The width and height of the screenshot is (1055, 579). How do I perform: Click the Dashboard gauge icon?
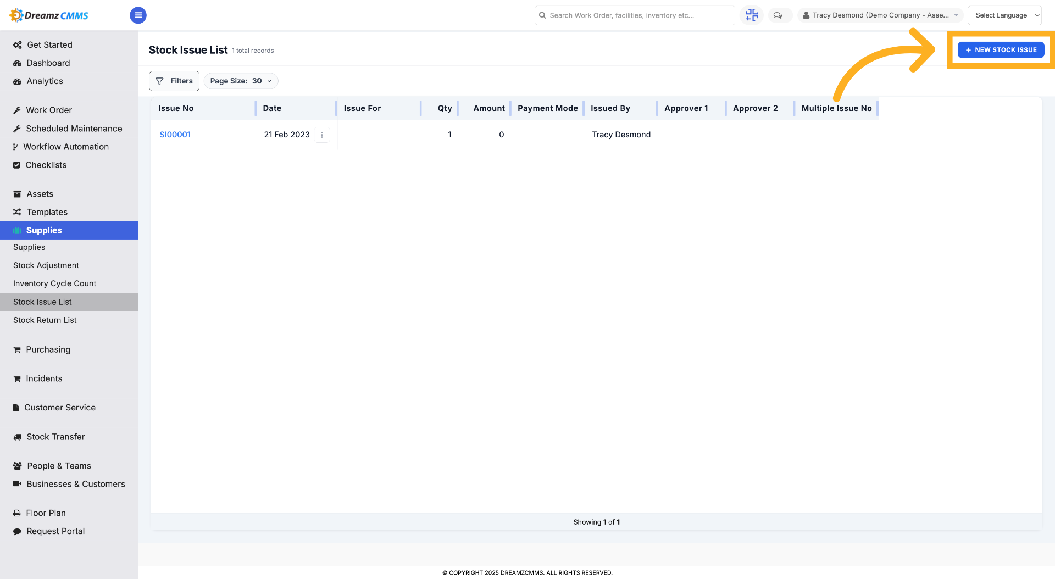[17, 63]
